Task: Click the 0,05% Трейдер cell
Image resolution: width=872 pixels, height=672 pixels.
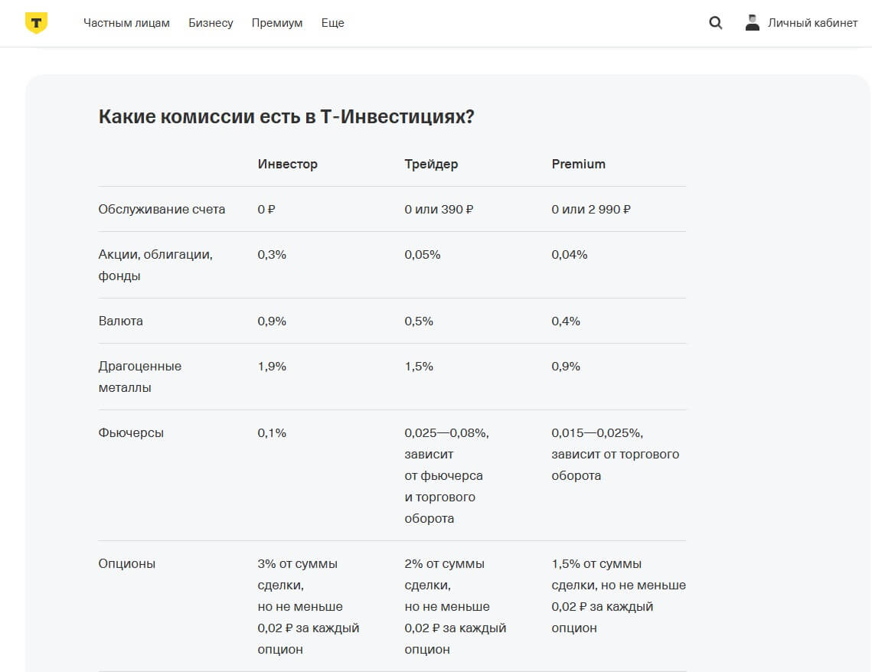Action: tap(423, 255)
